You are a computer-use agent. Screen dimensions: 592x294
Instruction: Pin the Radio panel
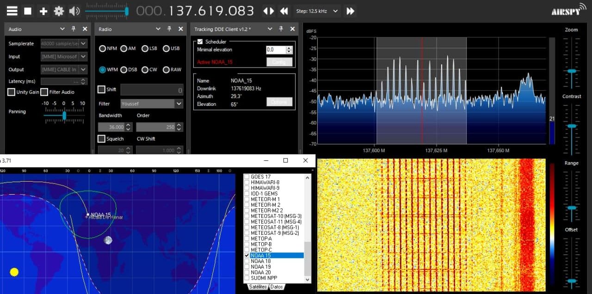(169, 29)
